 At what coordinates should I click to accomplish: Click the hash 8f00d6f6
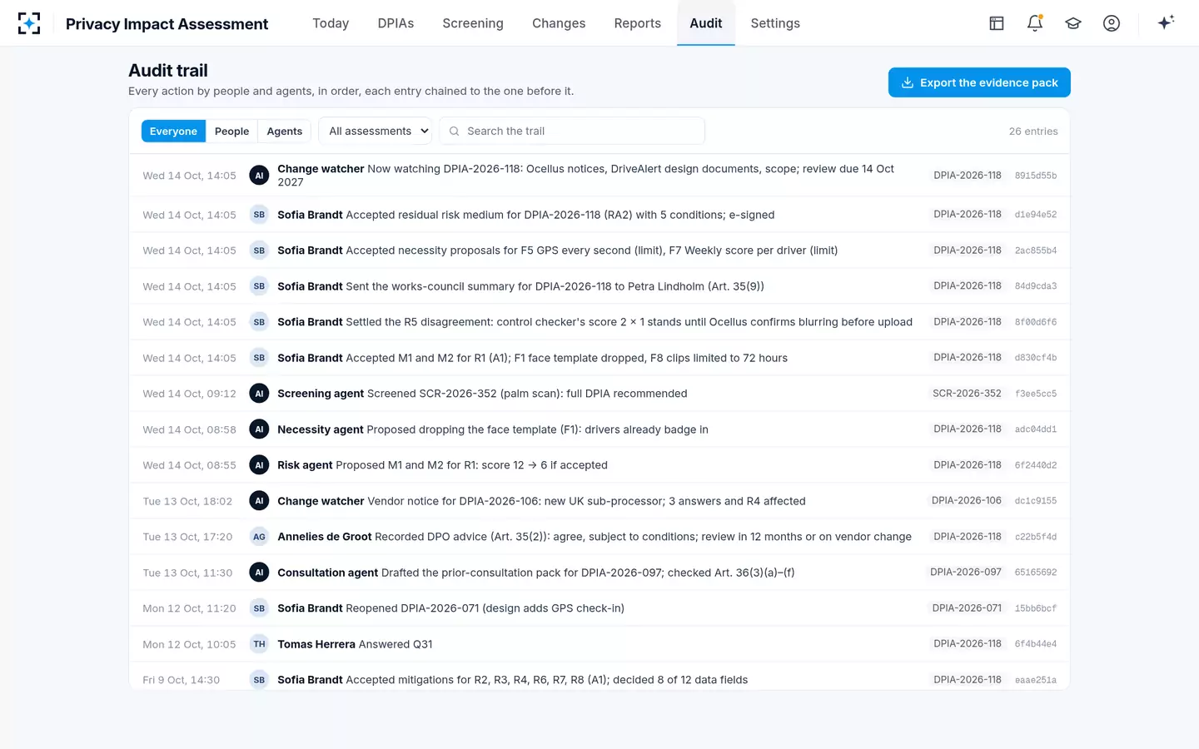pos(1036,322)
